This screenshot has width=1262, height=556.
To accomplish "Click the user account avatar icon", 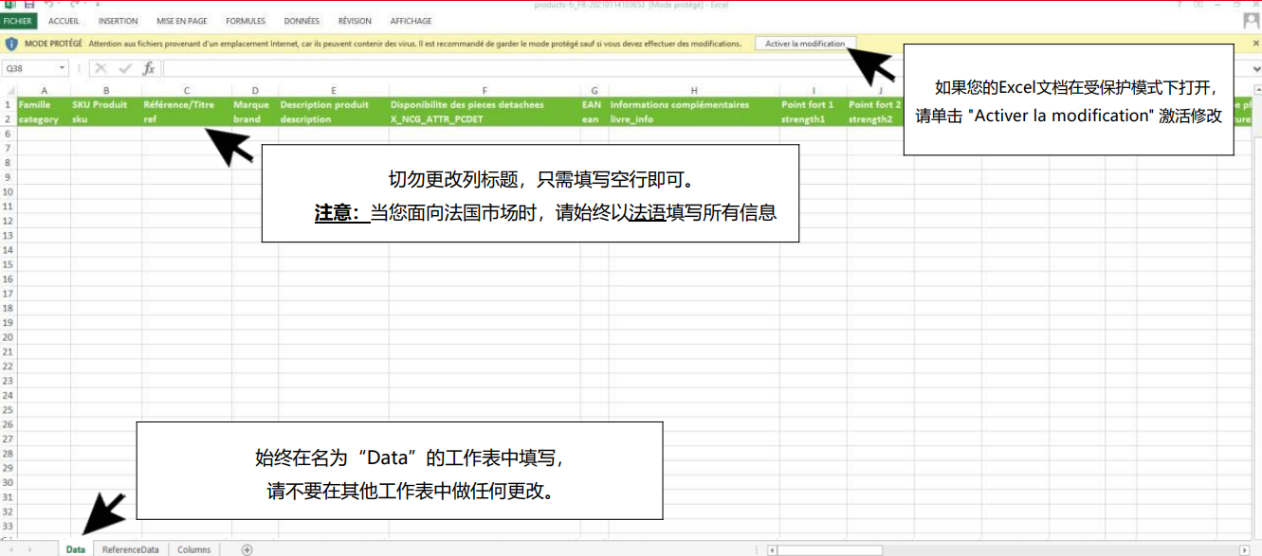I will [1251, 21].
